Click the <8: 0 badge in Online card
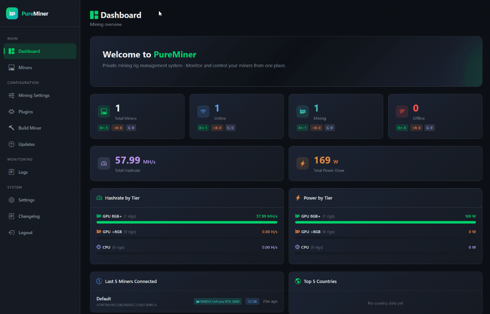This screenshot has width=490, height=314. [x=217, y=128]
